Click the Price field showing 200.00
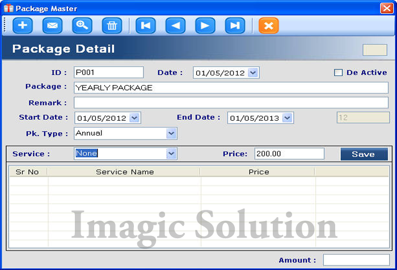Viewport: 397px width, 270px height. pyautogui.click(x=289, y=154)
